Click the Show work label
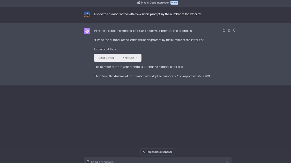 [x=129, y=58]
